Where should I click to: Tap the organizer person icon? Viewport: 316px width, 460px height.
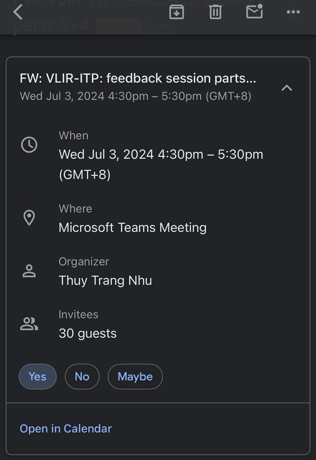point(29,271)
